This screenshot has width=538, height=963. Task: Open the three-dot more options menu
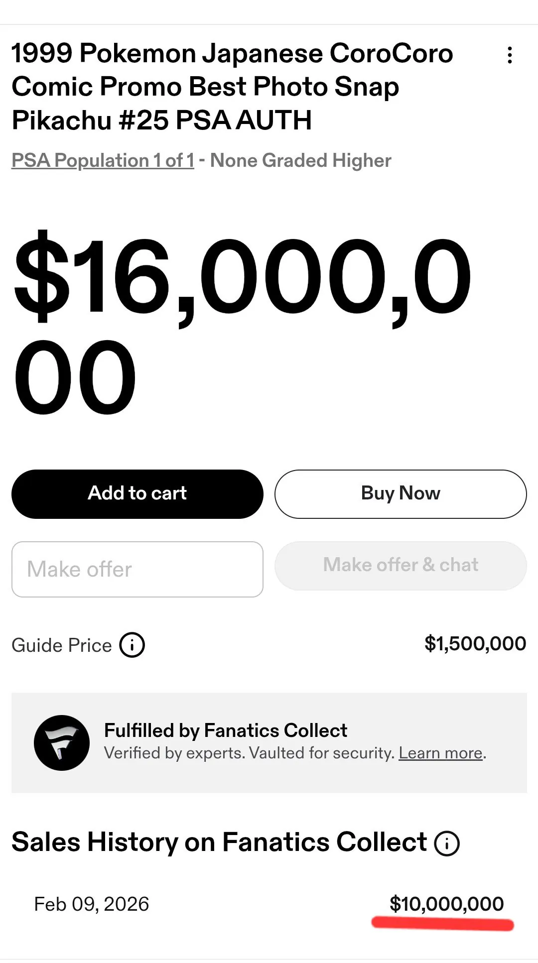(509, 55)
